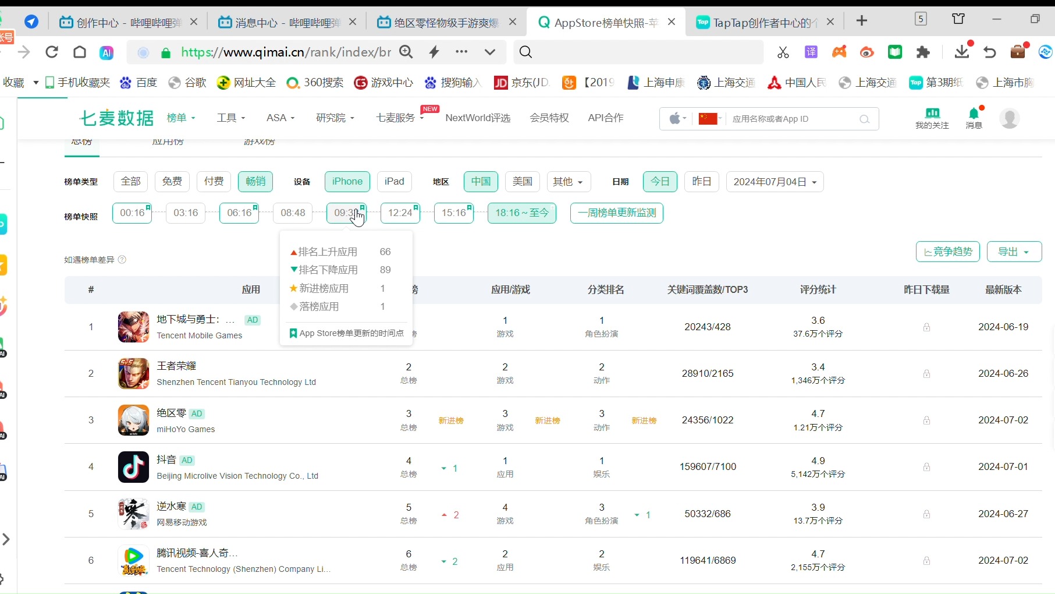1055x594 pixels.
Task: Open 会员特权 nav item
Action: 549,118
